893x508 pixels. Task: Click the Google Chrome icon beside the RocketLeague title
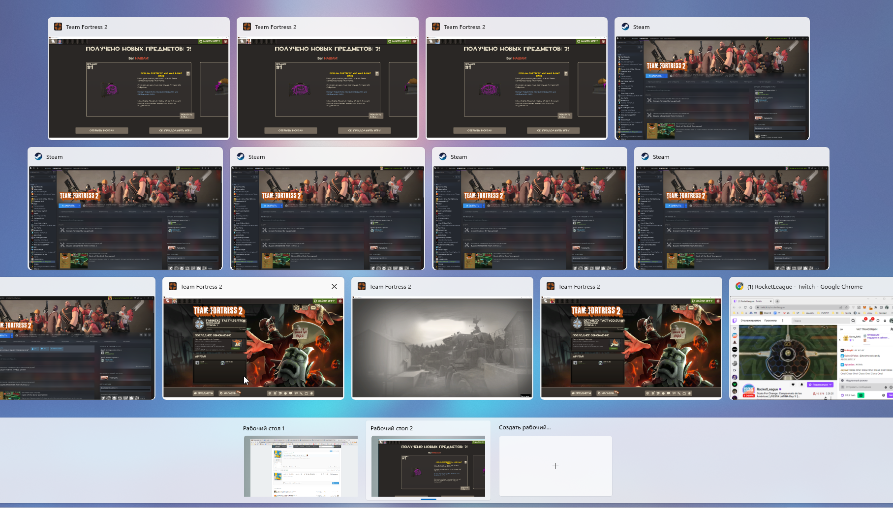coord(739,287)
